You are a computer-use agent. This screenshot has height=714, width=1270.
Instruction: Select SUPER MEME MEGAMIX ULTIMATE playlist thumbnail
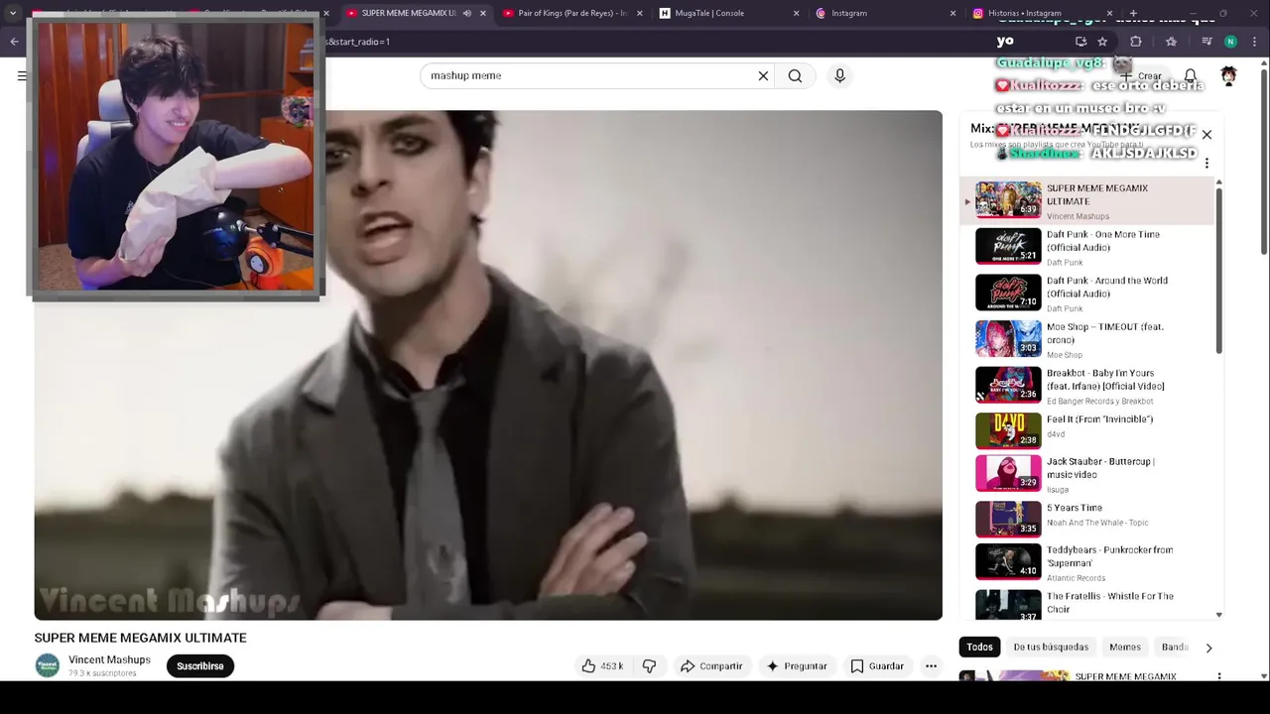[1008, 199]
